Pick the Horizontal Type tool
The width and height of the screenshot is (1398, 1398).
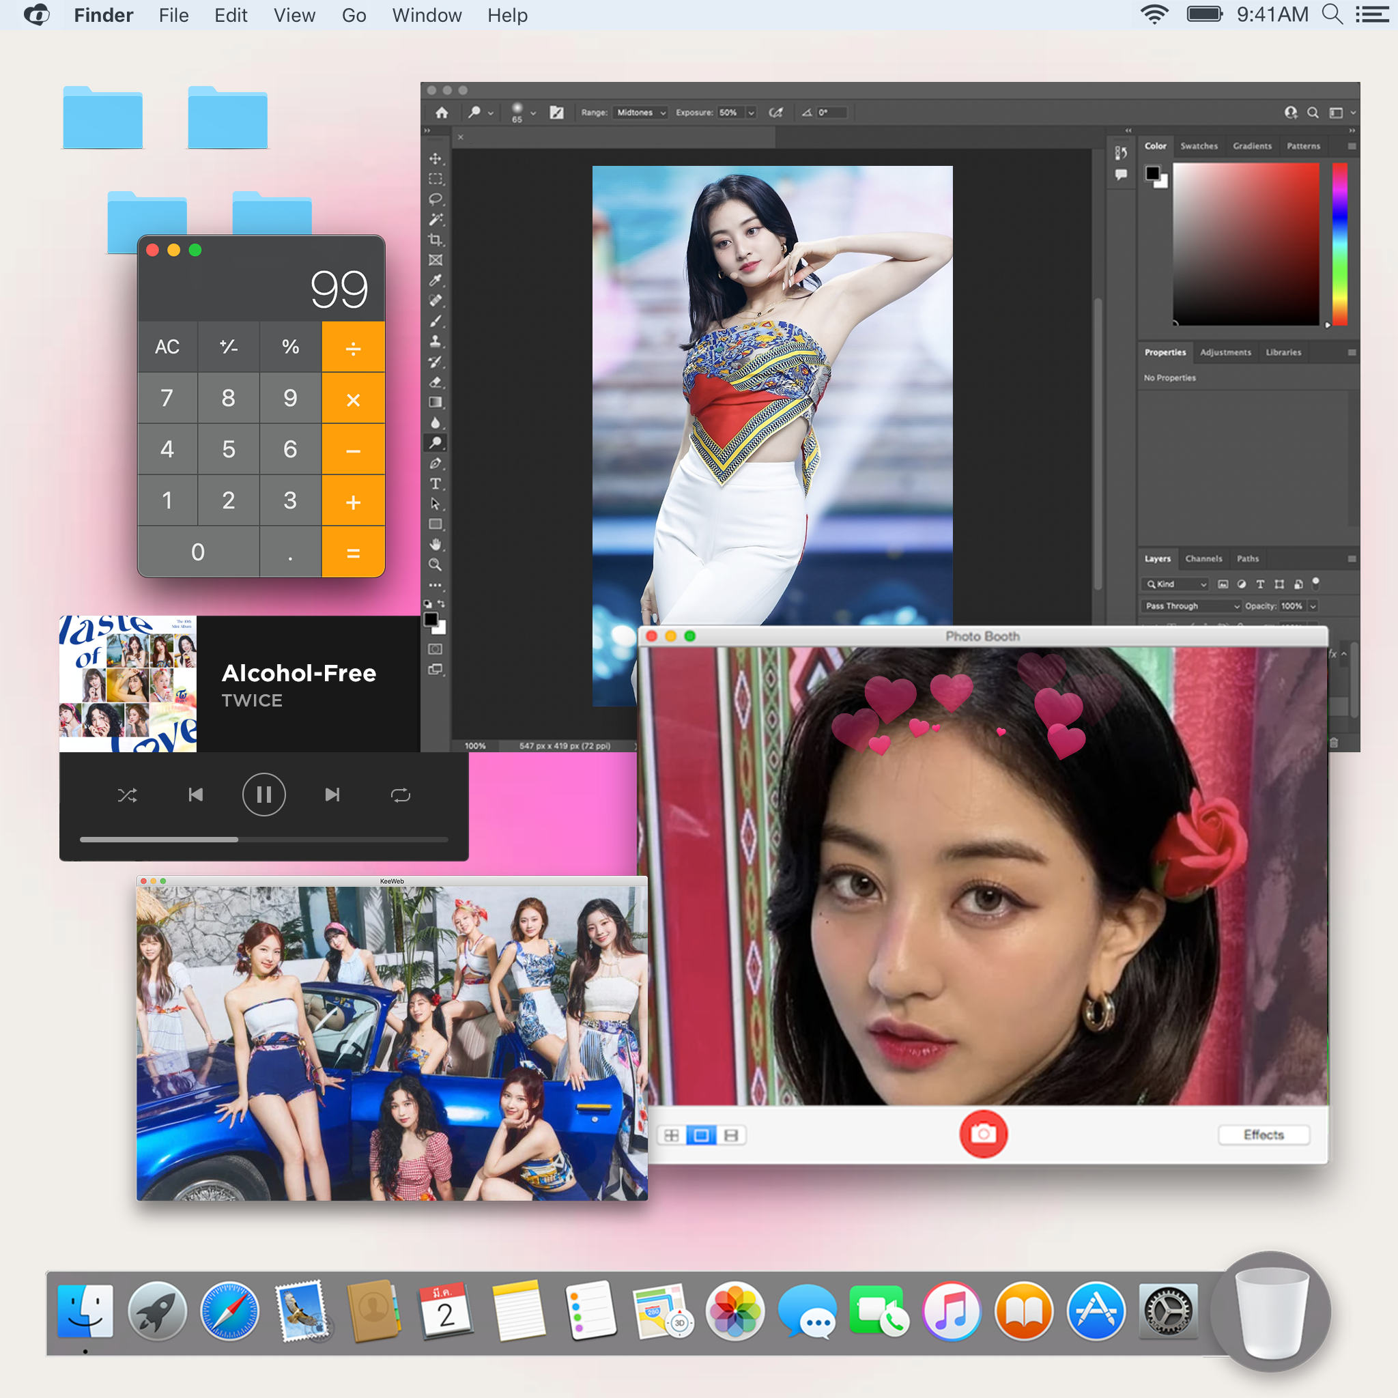point(435,483)
